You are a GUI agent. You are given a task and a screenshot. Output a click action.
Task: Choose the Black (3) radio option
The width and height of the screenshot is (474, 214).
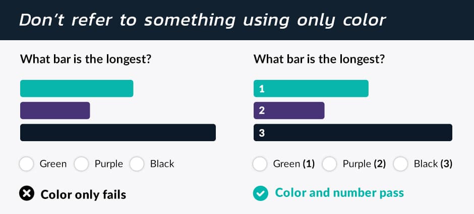(x=401, y=164)
